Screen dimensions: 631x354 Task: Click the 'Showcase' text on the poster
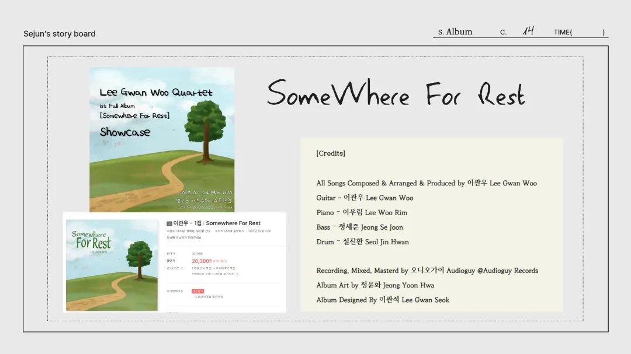tap(125, 132)
